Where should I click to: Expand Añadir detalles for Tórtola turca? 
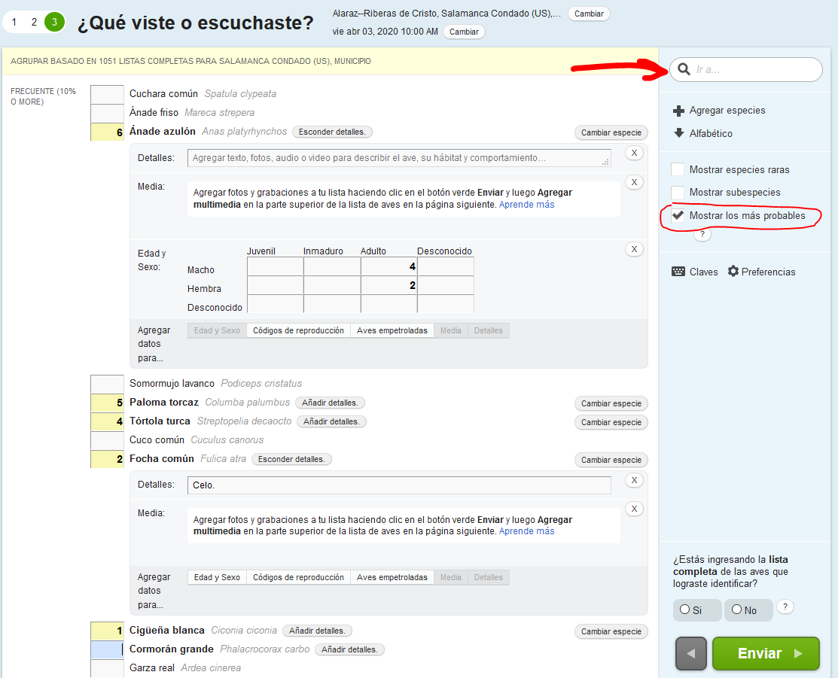331,421
